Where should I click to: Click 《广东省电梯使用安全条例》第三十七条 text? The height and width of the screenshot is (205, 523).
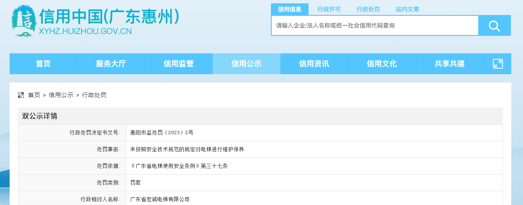[x=179, y=166]
